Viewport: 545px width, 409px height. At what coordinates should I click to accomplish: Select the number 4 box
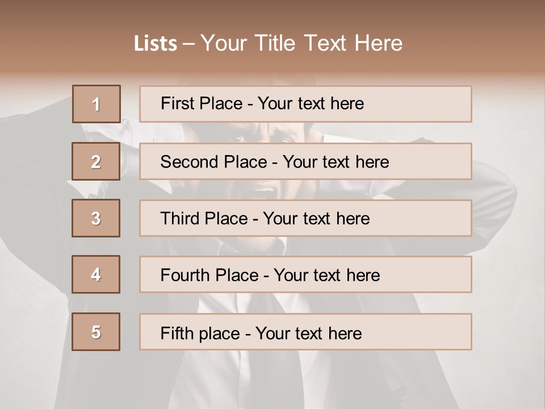click(x=96, y=274)
